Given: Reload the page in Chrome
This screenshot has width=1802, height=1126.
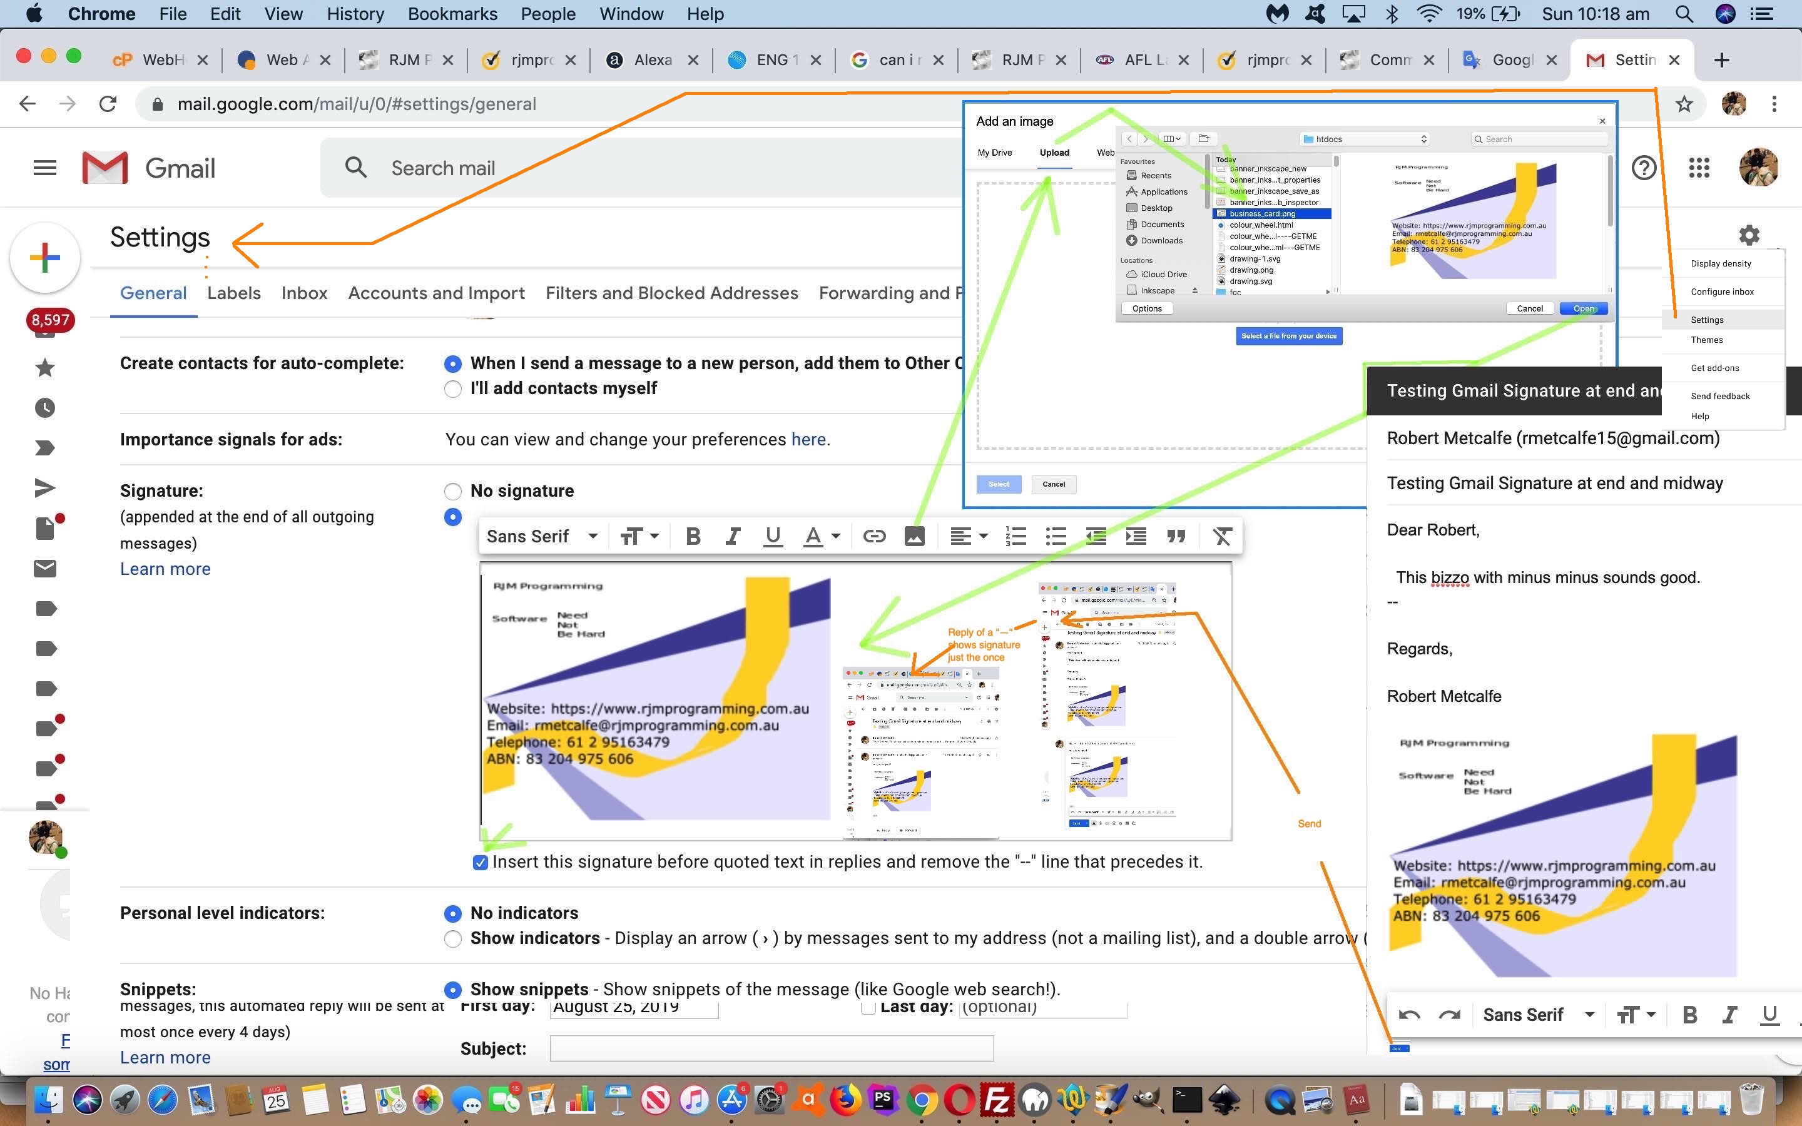Looking at the screenshot, I should [x=108, y=104].
